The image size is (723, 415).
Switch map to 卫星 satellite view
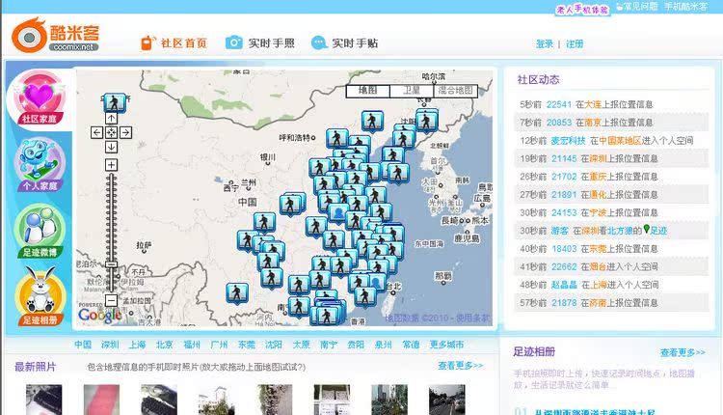coord(411,91)
